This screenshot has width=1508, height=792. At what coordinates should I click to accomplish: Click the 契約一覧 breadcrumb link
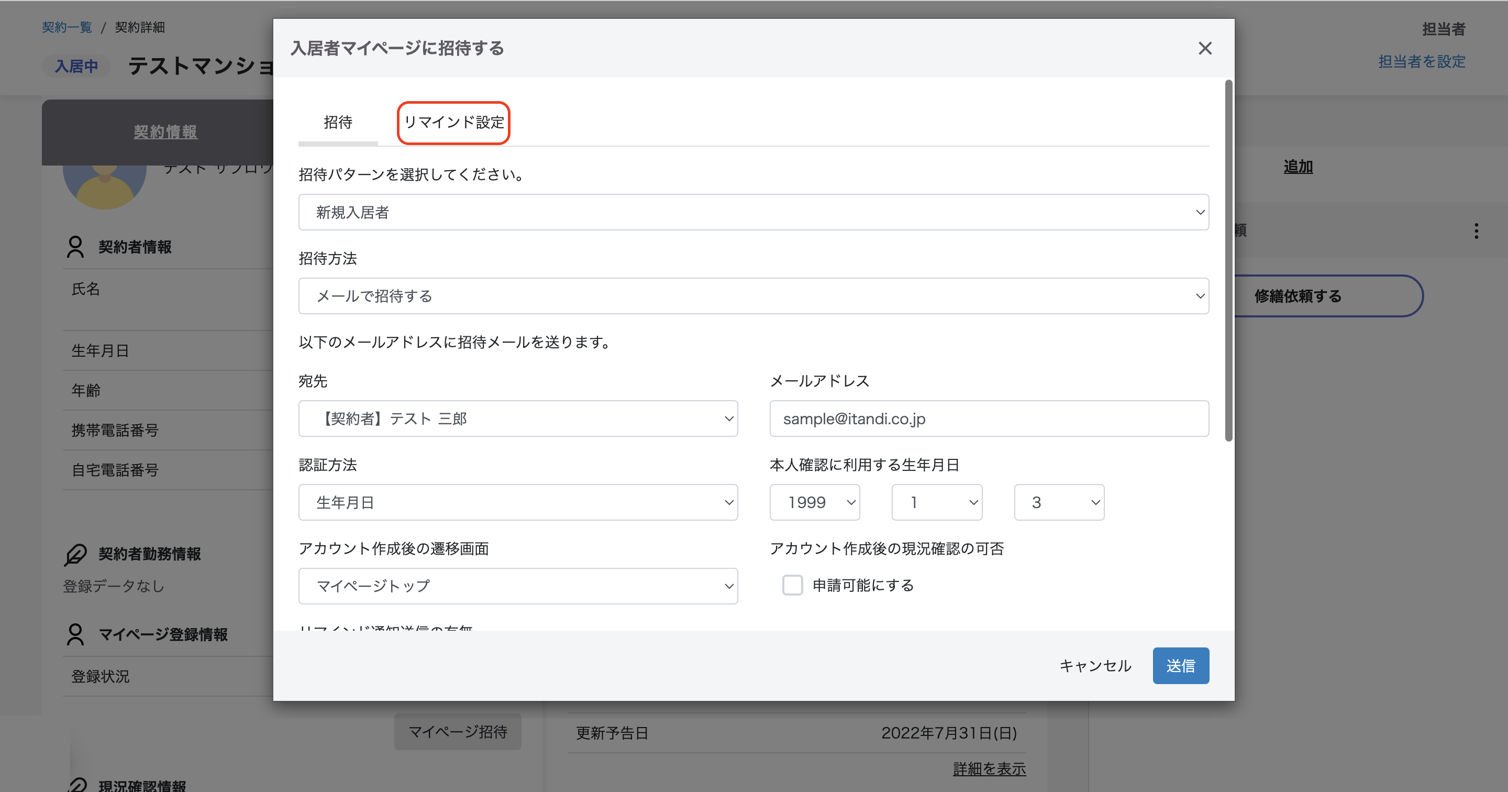pyautogui.click(x=66, y=27)
